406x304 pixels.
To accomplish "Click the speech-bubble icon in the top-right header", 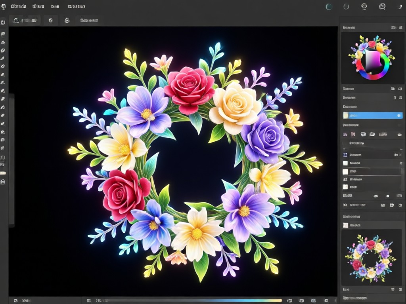I will tap(382, 6).
